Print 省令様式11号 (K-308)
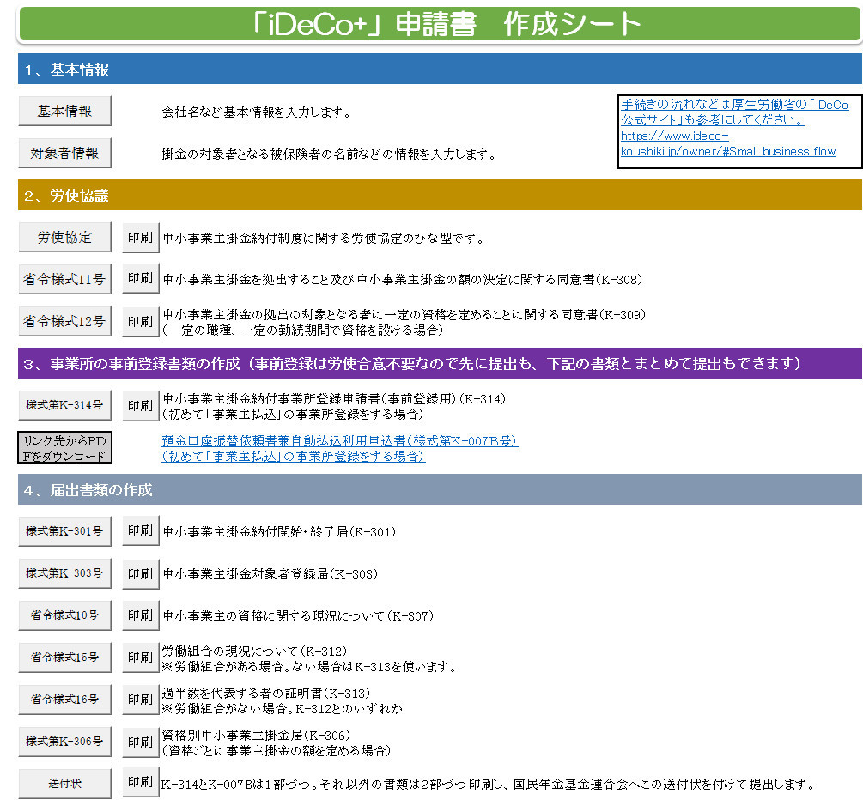The height and width of the screenshot is (800, 863). 140,278
